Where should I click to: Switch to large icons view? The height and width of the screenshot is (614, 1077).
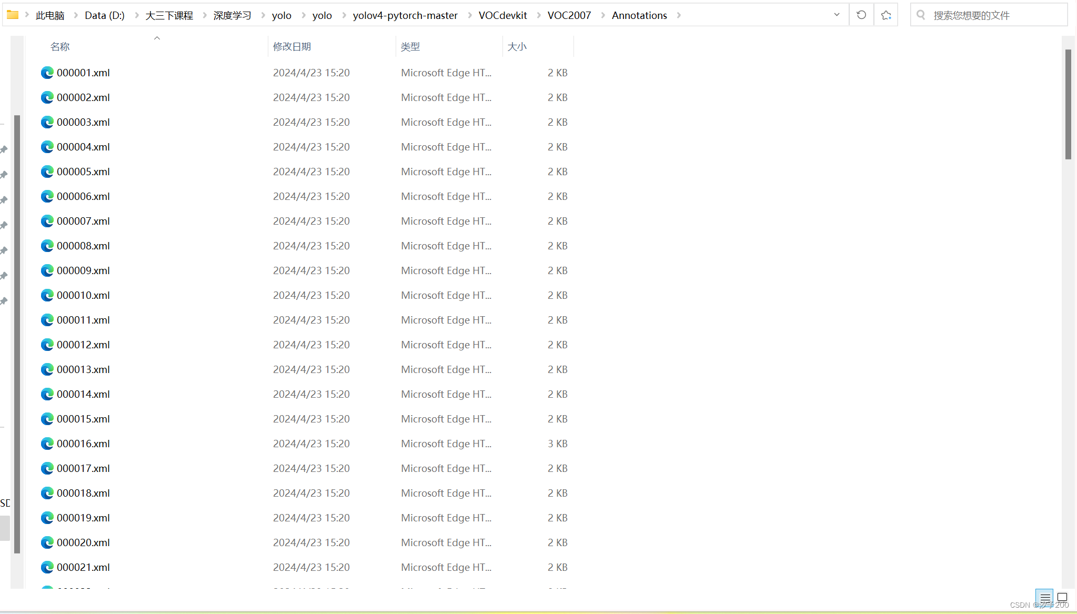tap(1062, 597)
